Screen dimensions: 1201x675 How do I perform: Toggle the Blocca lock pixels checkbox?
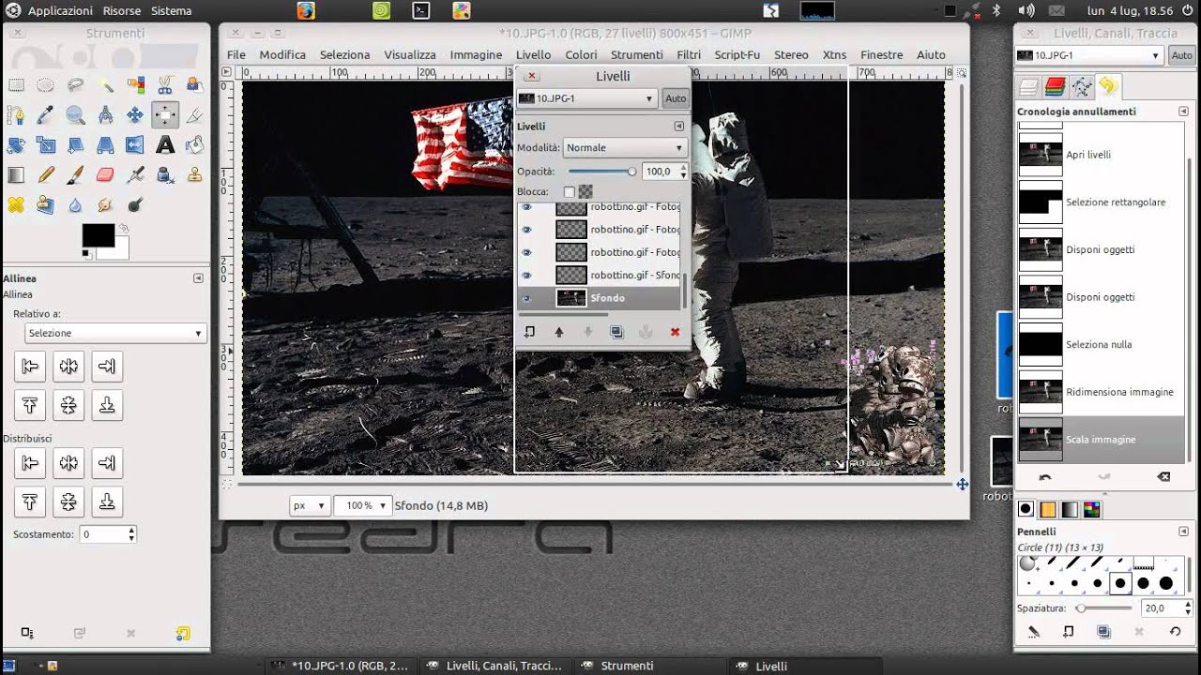point(570,192)
